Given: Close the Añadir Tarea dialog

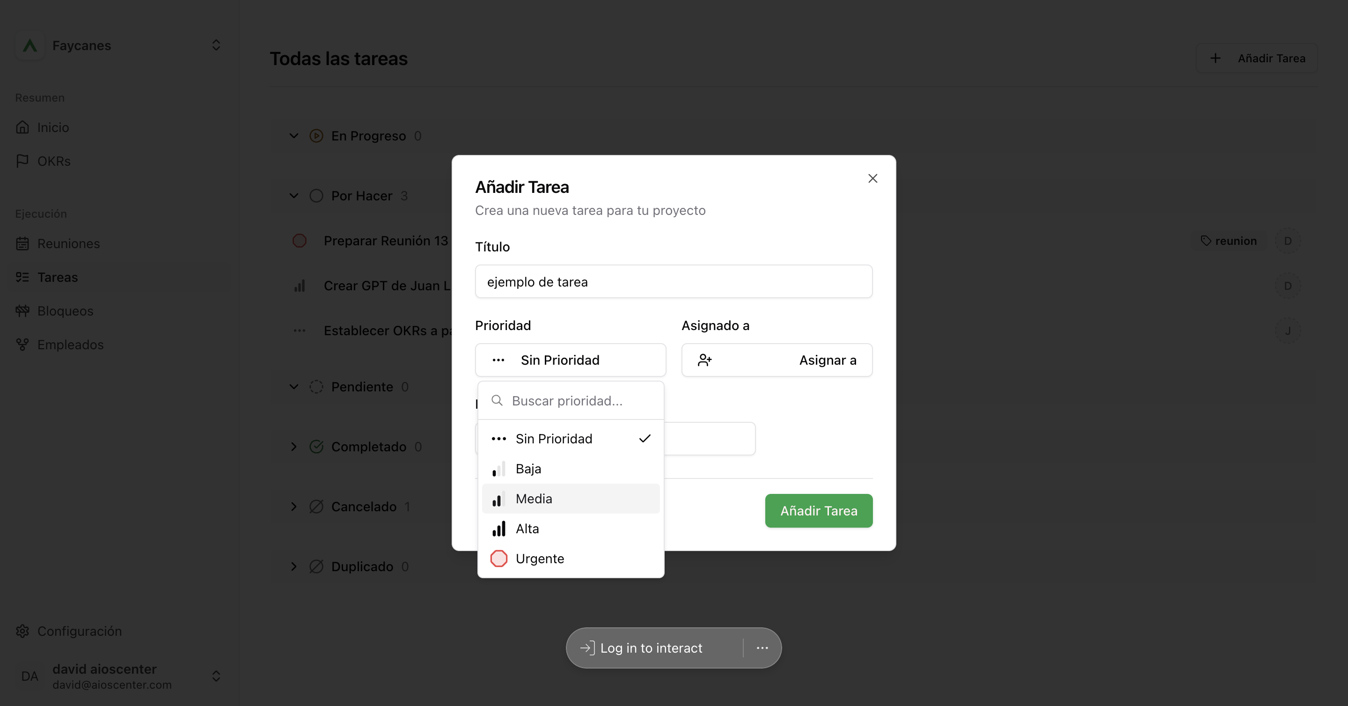Looking at the screenshot, I should (x=872, y=178).
